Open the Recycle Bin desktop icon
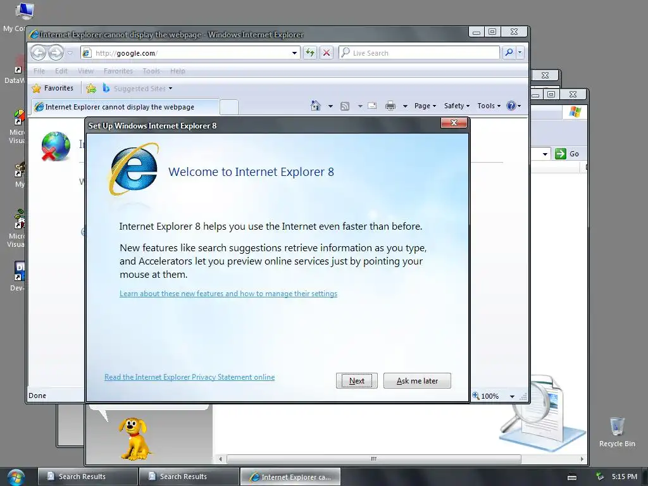This screenshot has height=486, width=648. point(616,432)
